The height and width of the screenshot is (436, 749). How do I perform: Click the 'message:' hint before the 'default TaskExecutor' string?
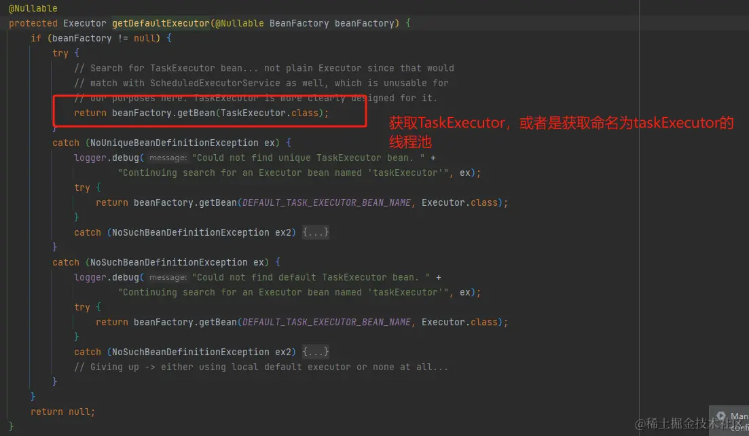pos(168,277)
